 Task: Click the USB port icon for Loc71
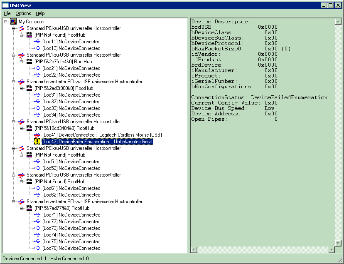[37, 215]
